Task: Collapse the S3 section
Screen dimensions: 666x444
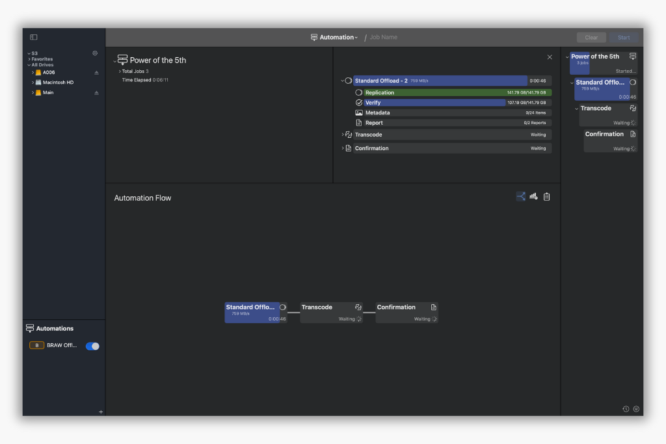Action: point(29,53)
